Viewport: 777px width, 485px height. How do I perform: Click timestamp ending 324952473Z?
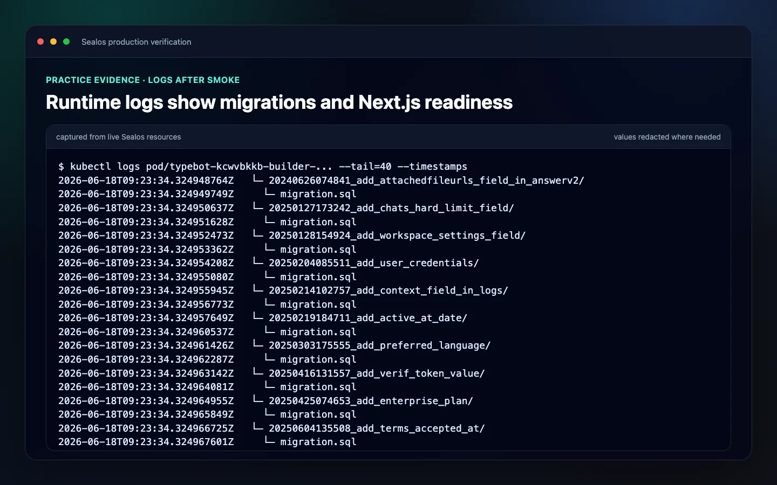coord(146,235)
